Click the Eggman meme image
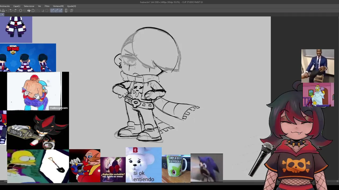 tap(85, 166)
